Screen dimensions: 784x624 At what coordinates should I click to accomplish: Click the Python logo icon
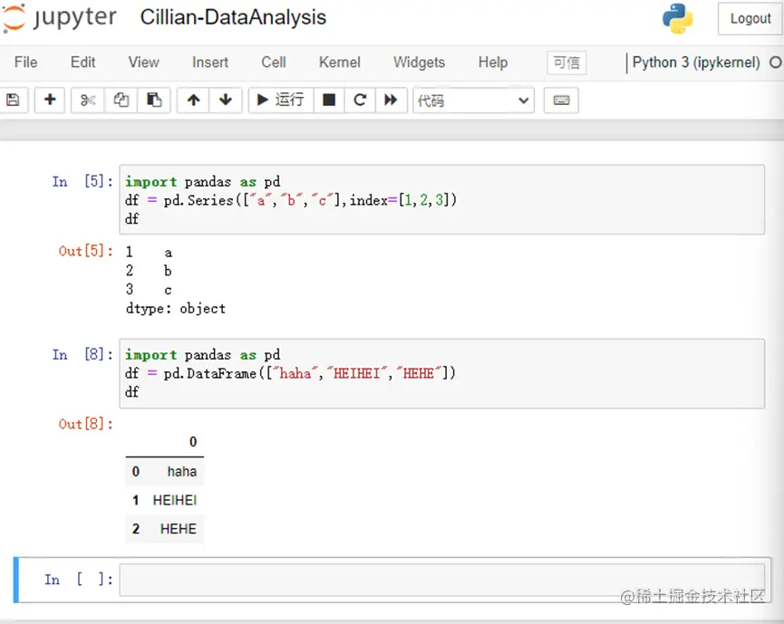[x=677, y=18]
